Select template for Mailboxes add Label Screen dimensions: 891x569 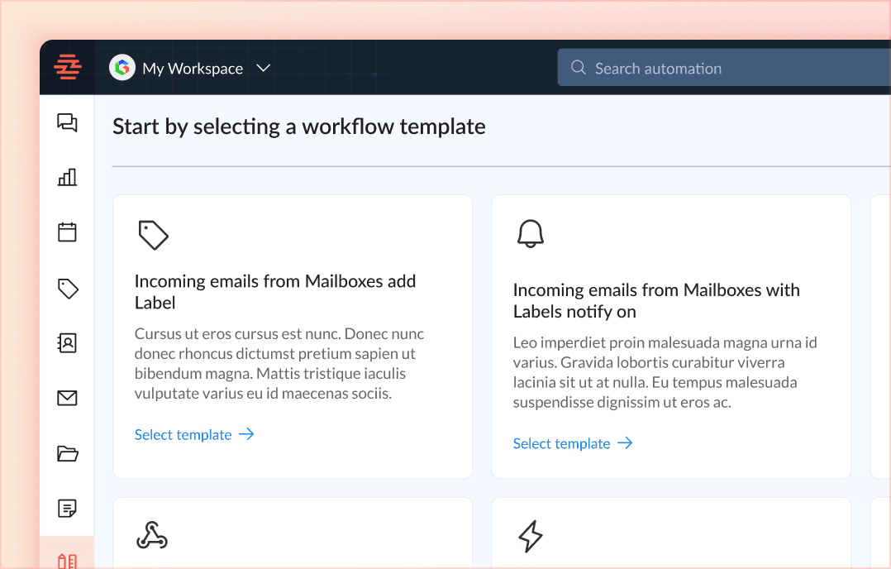click(x=194, y=435)
